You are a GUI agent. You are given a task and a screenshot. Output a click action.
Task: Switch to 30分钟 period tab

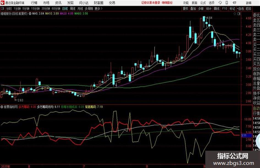[x=46, y=9]
